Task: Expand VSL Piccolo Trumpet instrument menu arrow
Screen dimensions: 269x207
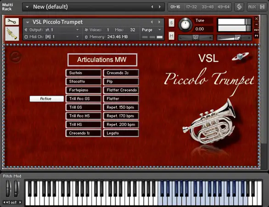Action: click(x=28, y=23)
